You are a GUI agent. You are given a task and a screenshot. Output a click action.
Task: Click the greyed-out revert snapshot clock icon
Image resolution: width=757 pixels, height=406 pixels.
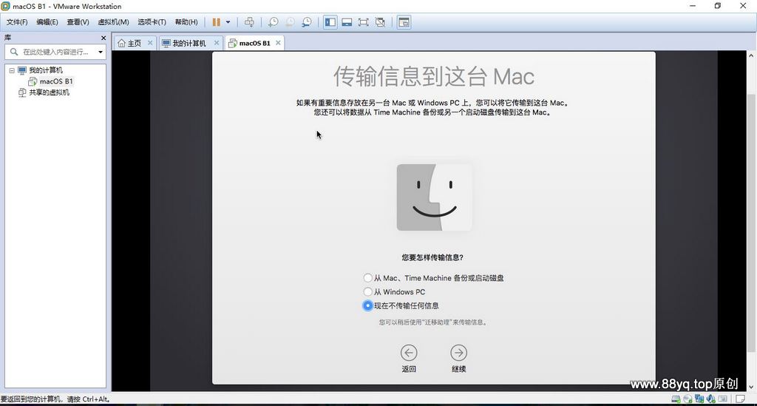click(290, 22)
